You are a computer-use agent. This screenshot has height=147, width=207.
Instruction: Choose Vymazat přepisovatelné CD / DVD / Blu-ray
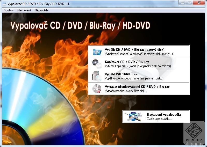coord(139,89)
